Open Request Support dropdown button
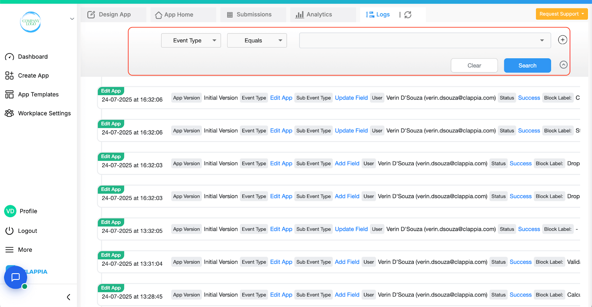Screen dimensions: 592x307 click(562, 14)
